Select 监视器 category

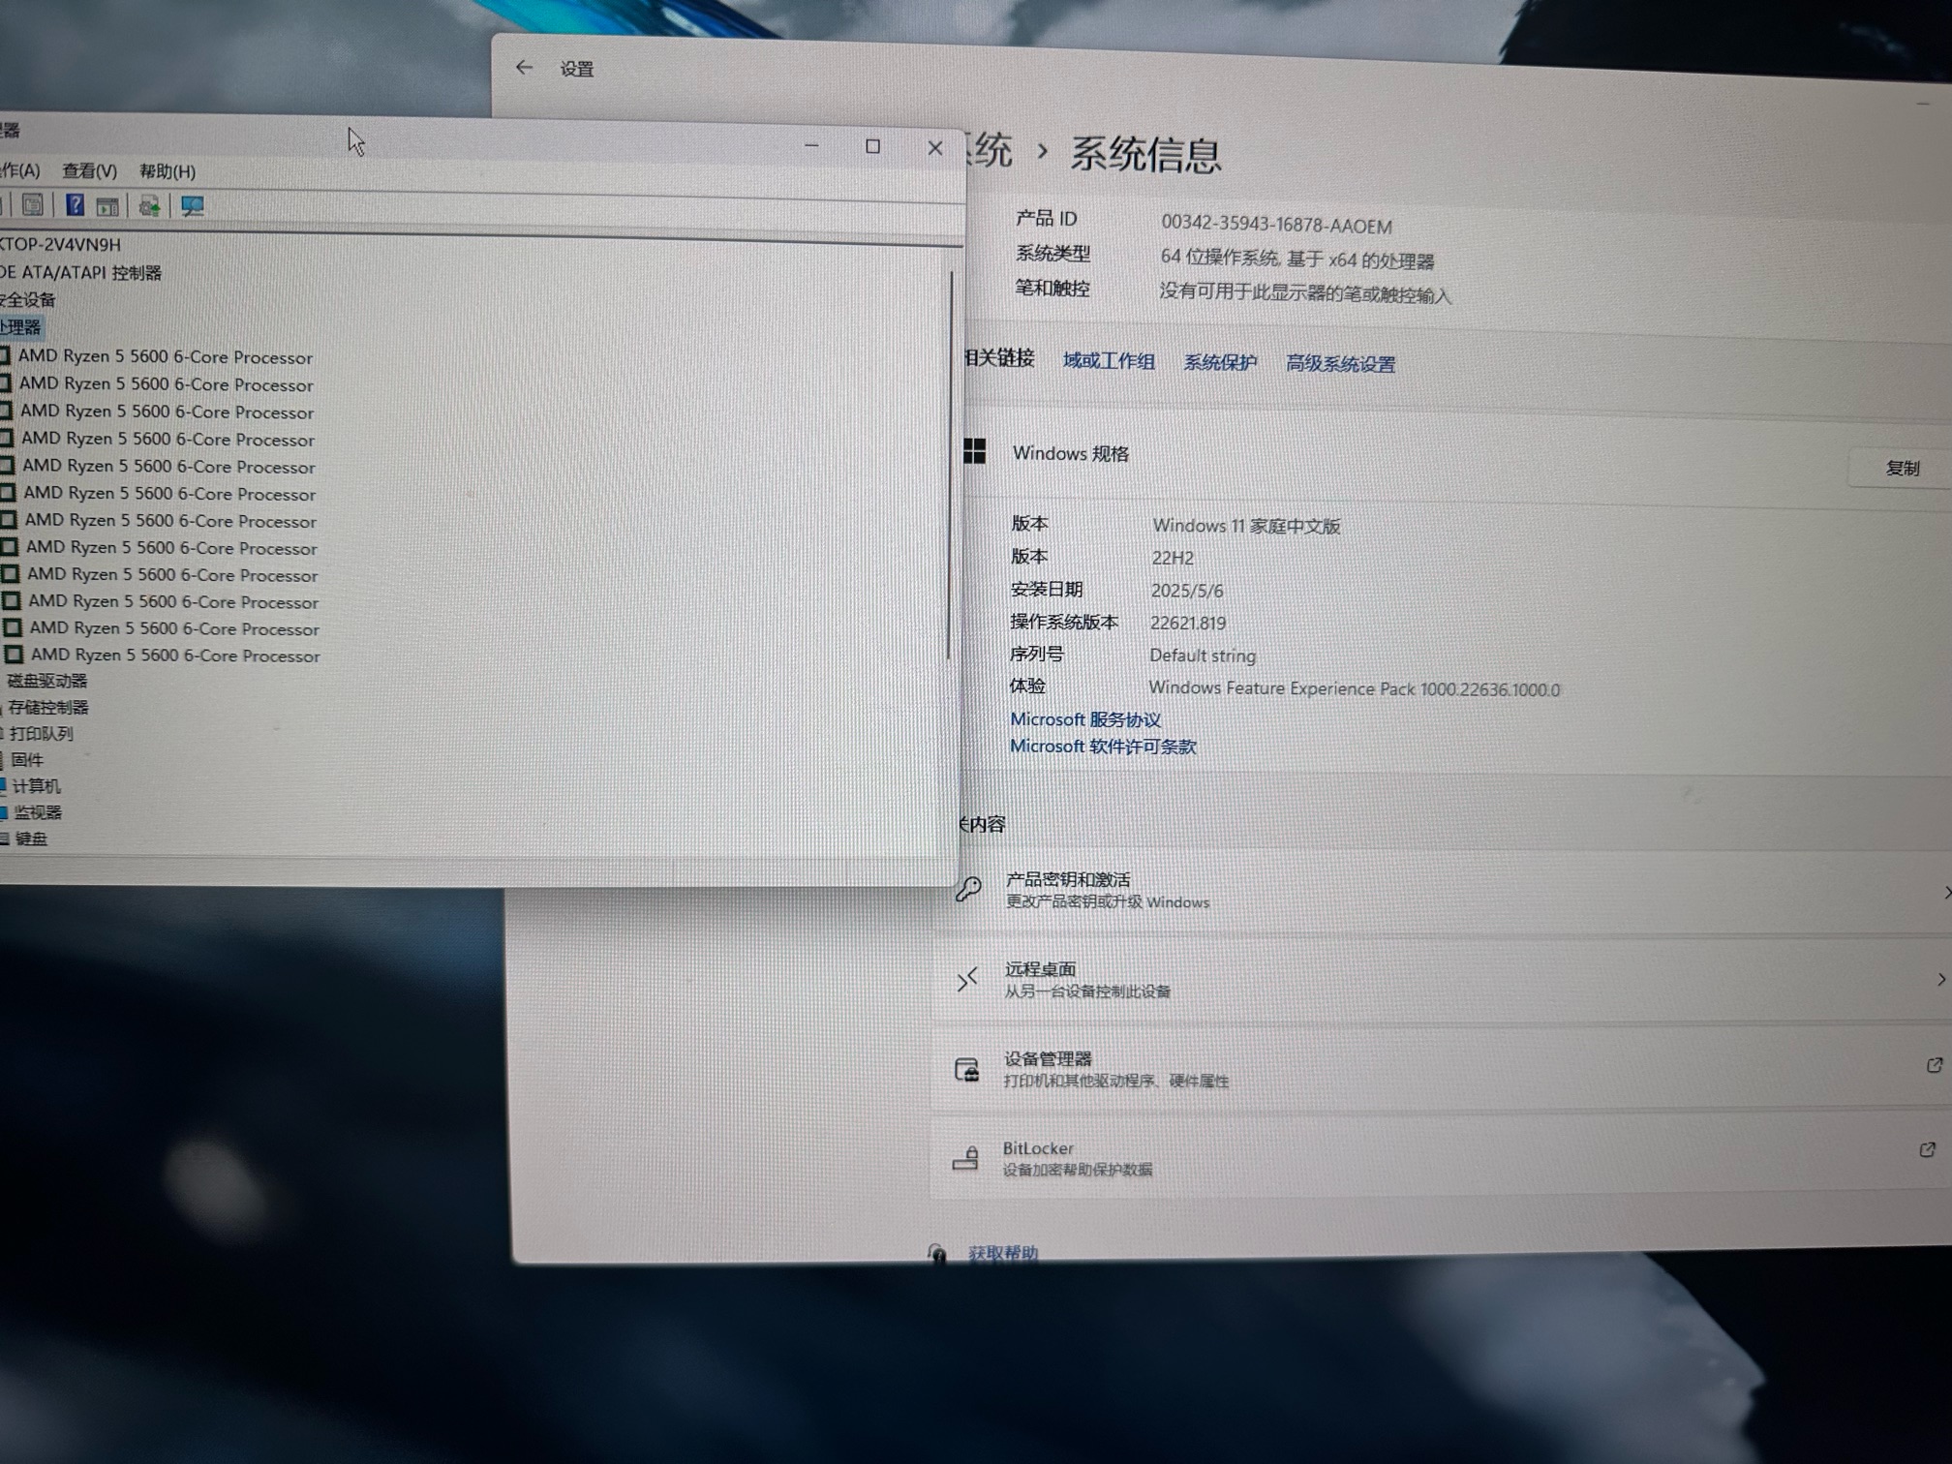tap(38, 812)
